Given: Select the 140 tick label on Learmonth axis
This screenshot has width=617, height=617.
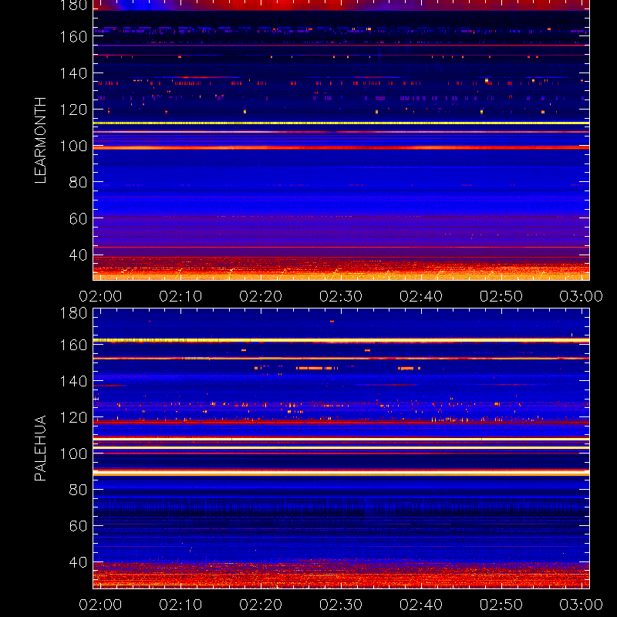Looking at the screenshot, I should coord(73,73).
